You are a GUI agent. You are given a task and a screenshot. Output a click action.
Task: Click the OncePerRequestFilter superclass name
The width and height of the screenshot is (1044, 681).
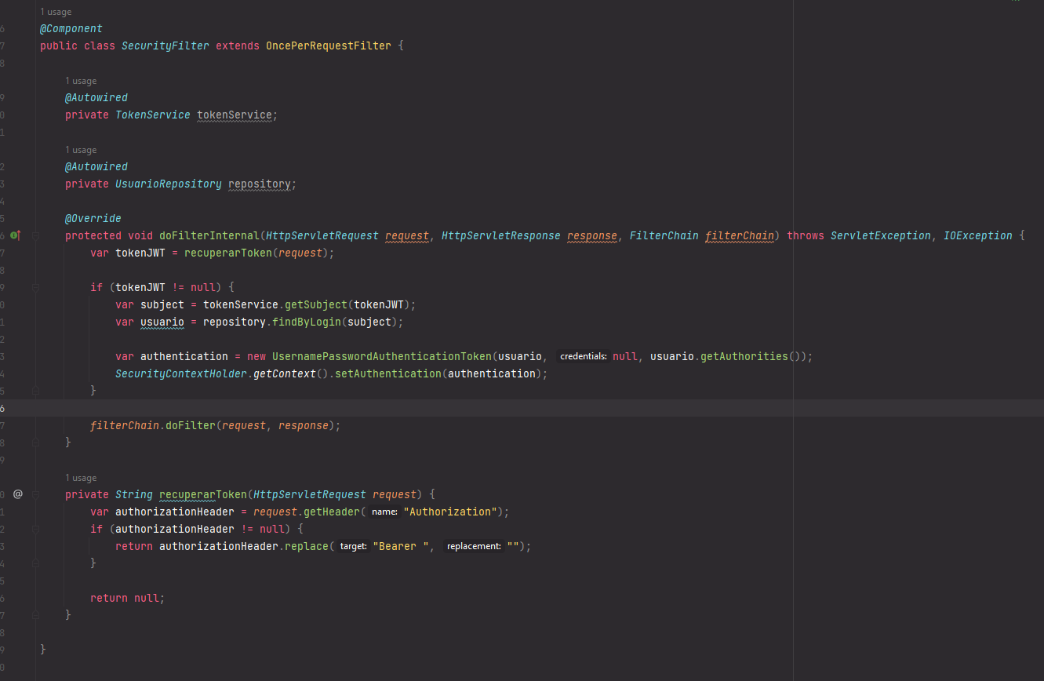(329, 46)
